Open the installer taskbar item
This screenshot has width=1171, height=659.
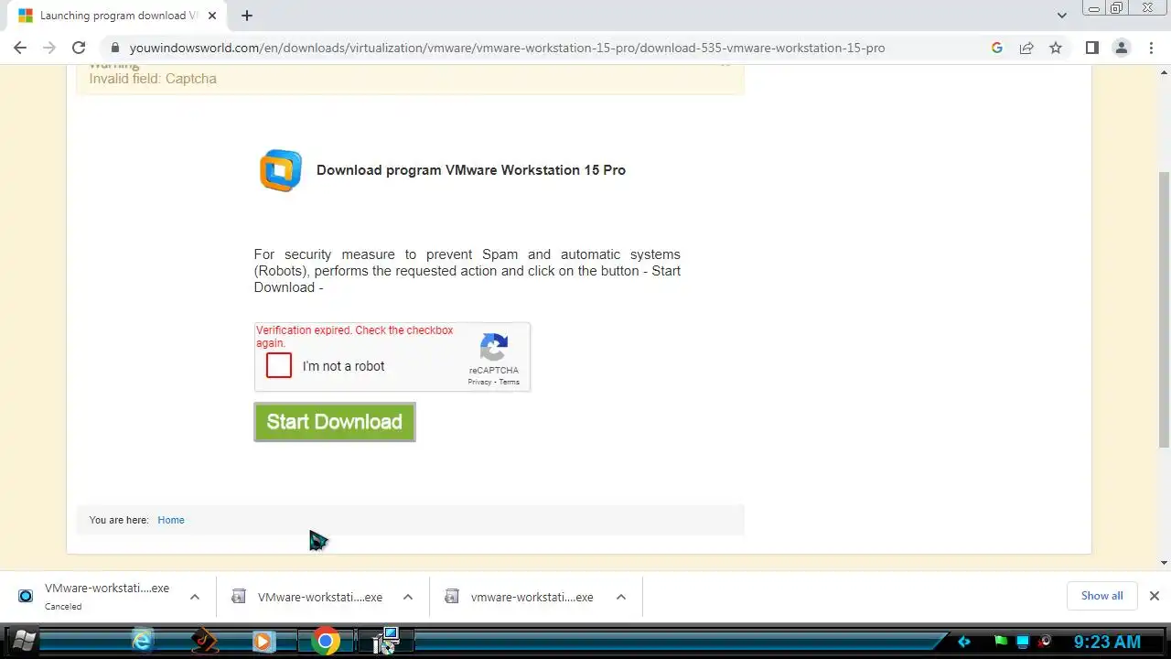click(386, 641)
